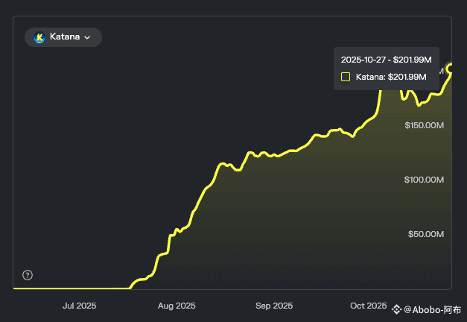
Task: Click the $50.00M axis label
Action: point(426,234)
